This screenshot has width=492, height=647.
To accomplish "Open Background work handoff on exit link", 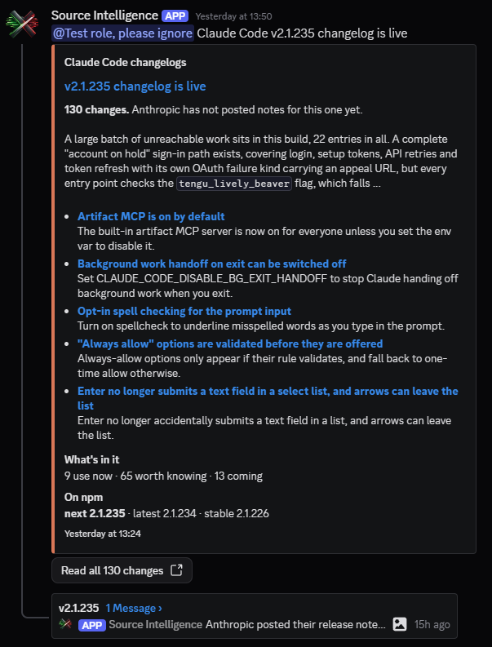I will point(212,264).
